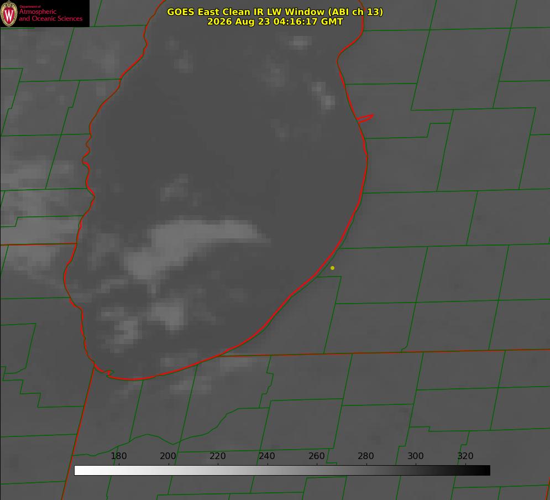Click the 2026 Aug 23 GMT timestamp

pyautogui.click(x=275, y=22)
